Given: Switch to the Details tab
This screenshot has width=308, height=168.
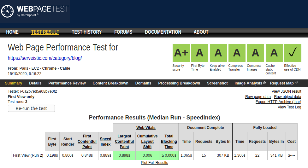Looking at the screenshot, I should (35, 83).
